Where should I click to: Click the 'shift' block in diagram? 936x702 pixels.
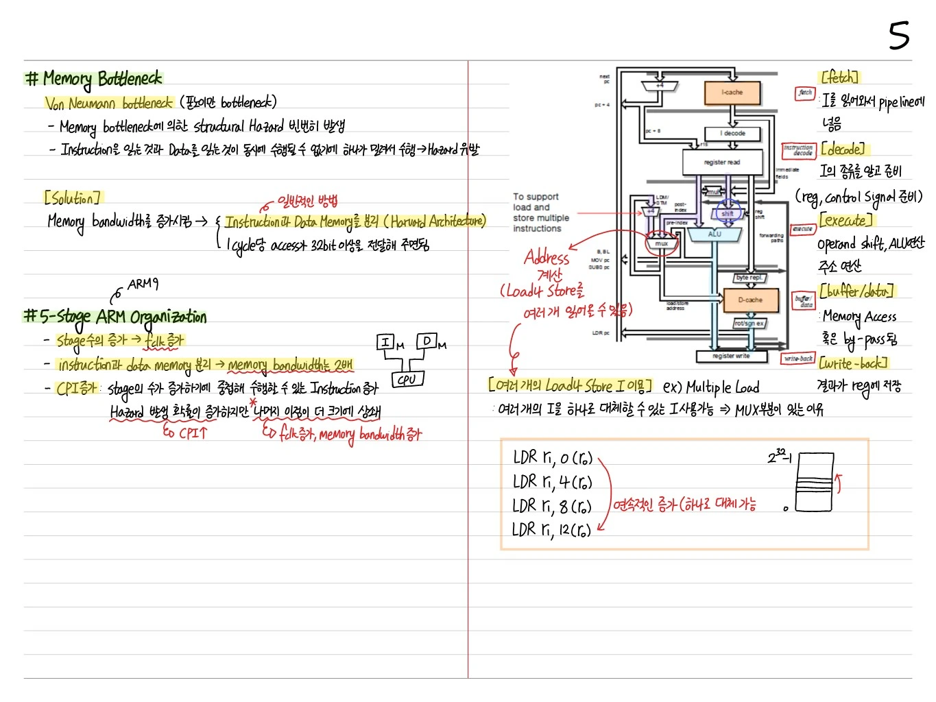(x=727, y=213)
